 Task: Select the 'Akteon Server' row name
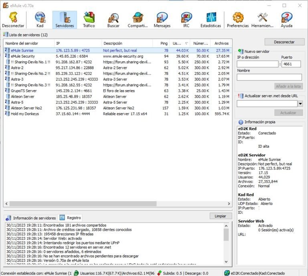click(22, 96)
